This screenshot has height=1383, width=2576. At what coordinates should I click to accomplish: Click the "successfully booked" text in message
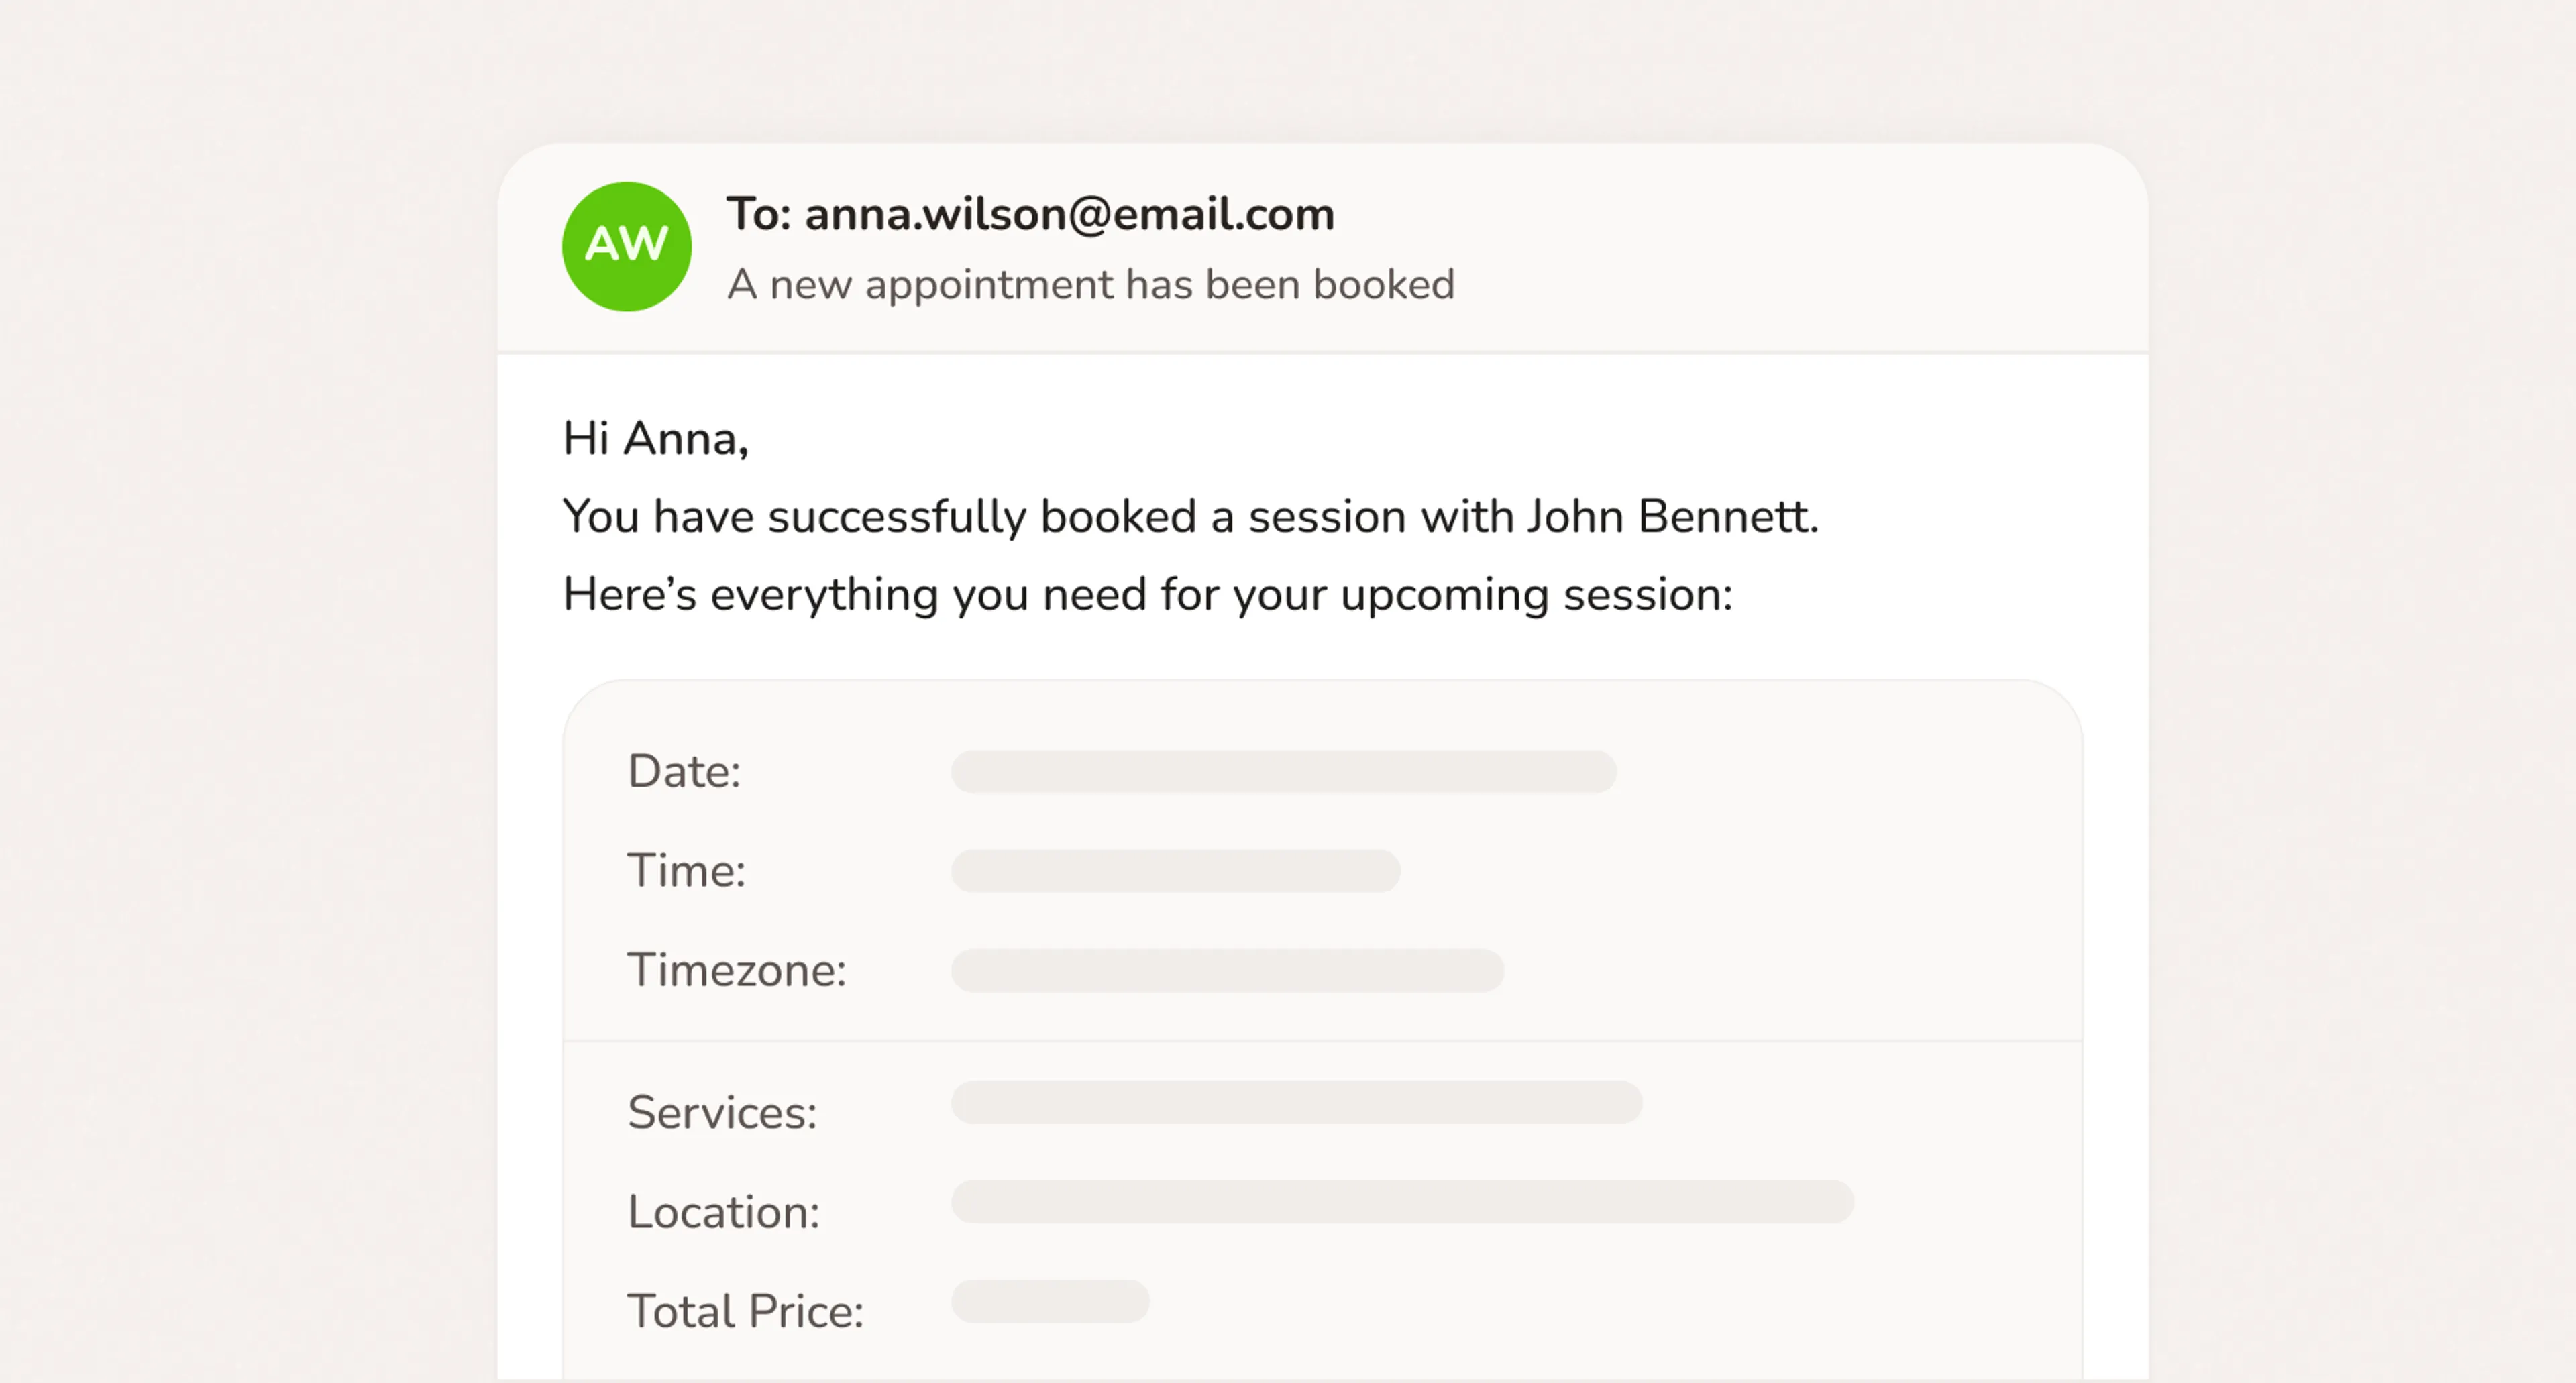pos(982,517)
